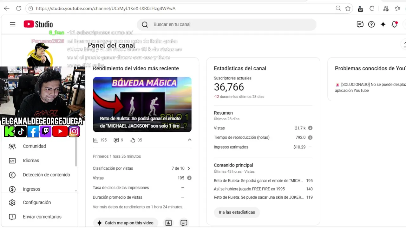Open video comments icon button

(184, 223)
